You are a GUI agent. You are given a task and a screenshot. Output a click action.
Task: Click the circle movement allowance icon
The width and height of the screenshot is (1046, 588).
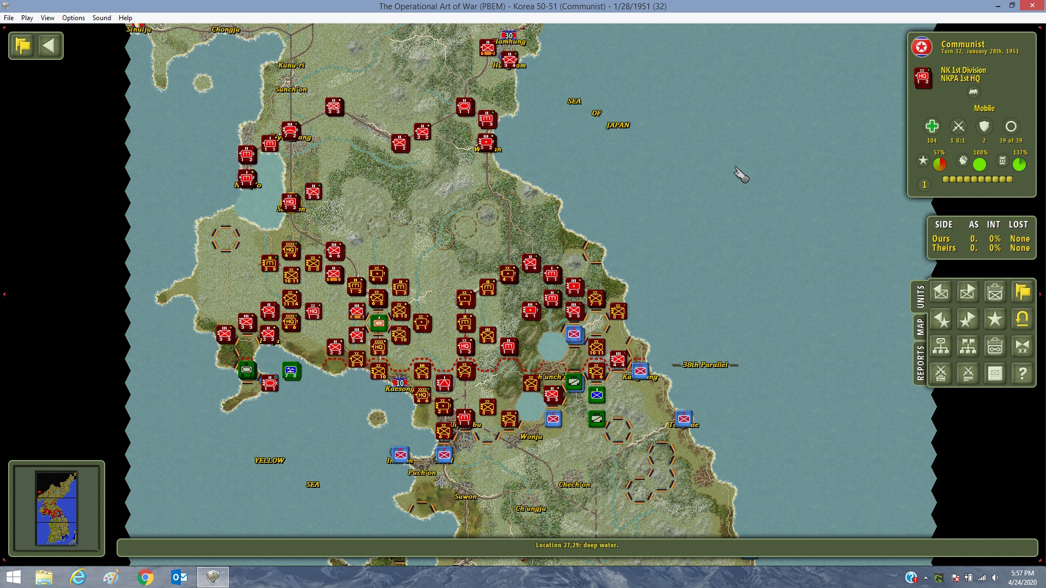(x=1011, y=127)
